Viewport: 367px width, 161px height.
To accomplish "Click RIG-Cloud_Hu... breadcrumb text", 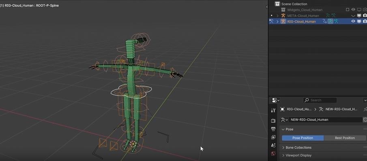I will tap(299, 109).
